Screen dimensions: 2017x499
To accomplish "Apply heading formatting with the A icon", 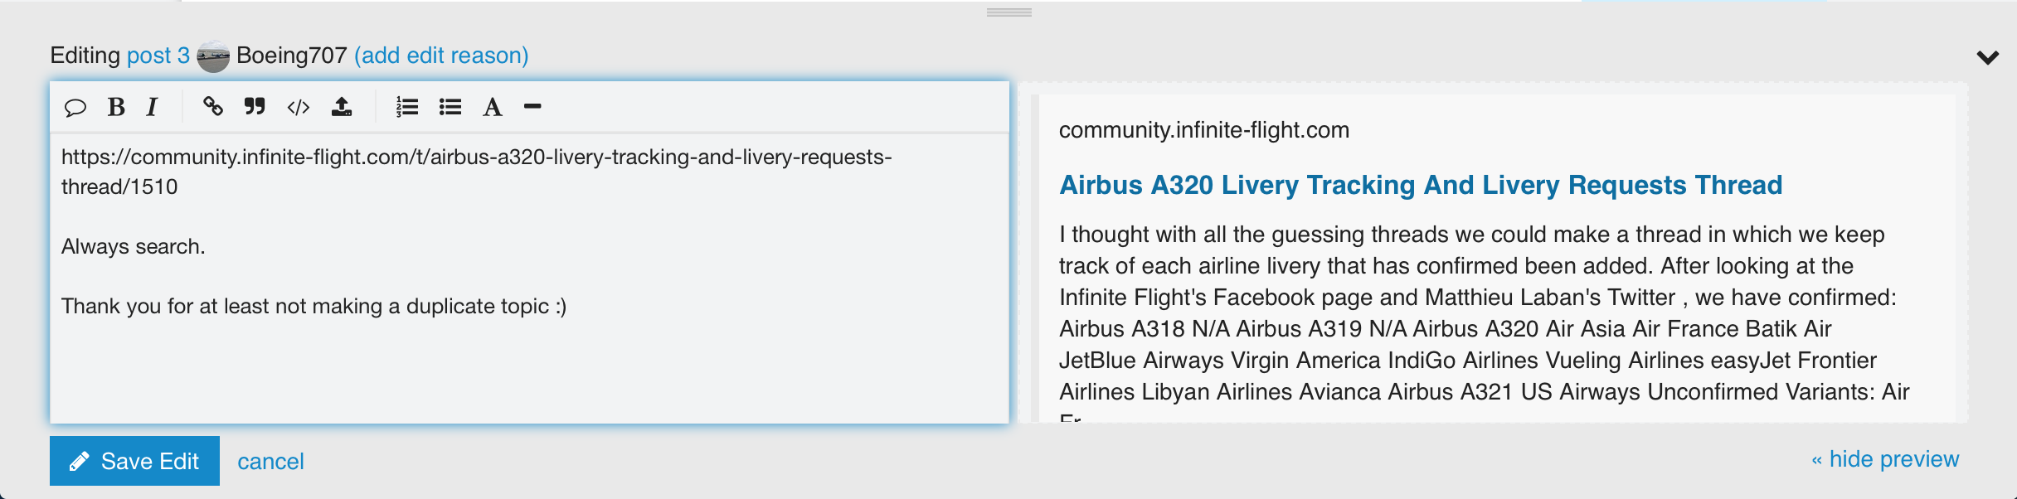I will pyautogui.click(x=493, y=107).
